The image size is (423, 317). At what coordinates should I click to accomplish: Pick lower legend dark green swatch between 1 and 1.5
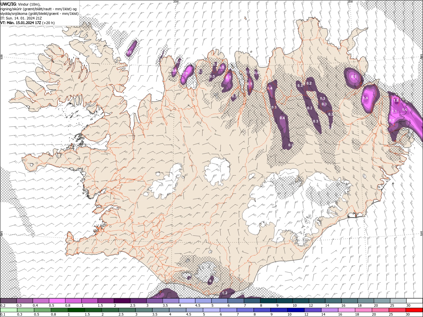point(76,310)
